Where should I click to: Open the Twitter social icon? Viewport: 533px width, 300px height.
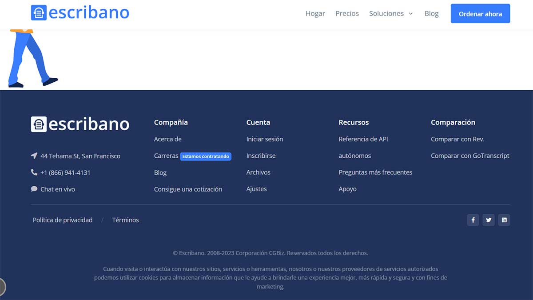click(x=489, y=220)
